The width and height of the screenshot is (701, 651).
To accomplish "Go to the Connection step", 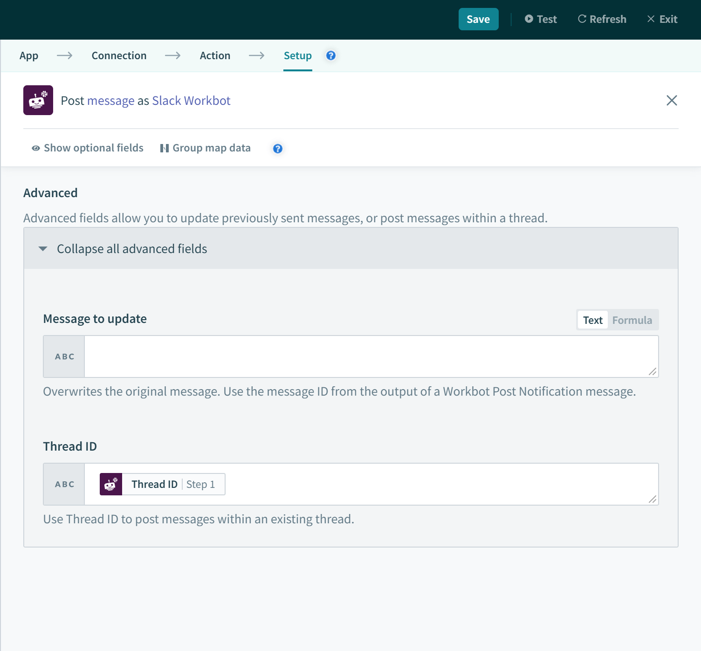I will (119, 56).
